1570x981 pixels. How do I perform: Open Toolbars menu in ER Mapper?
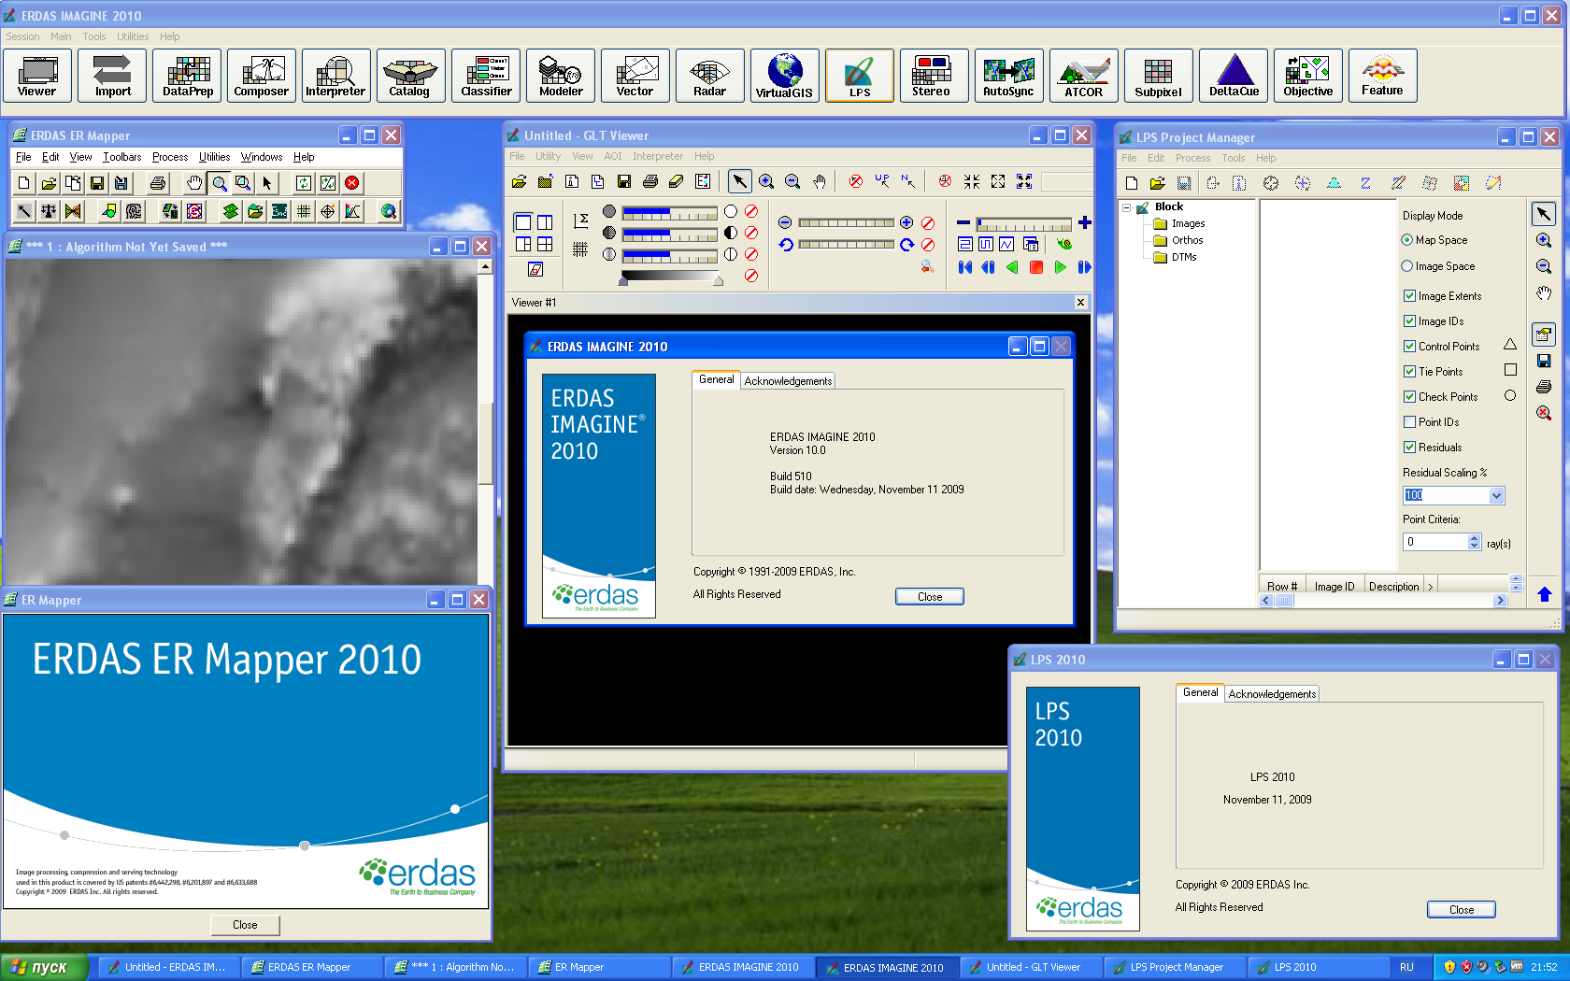121,157
